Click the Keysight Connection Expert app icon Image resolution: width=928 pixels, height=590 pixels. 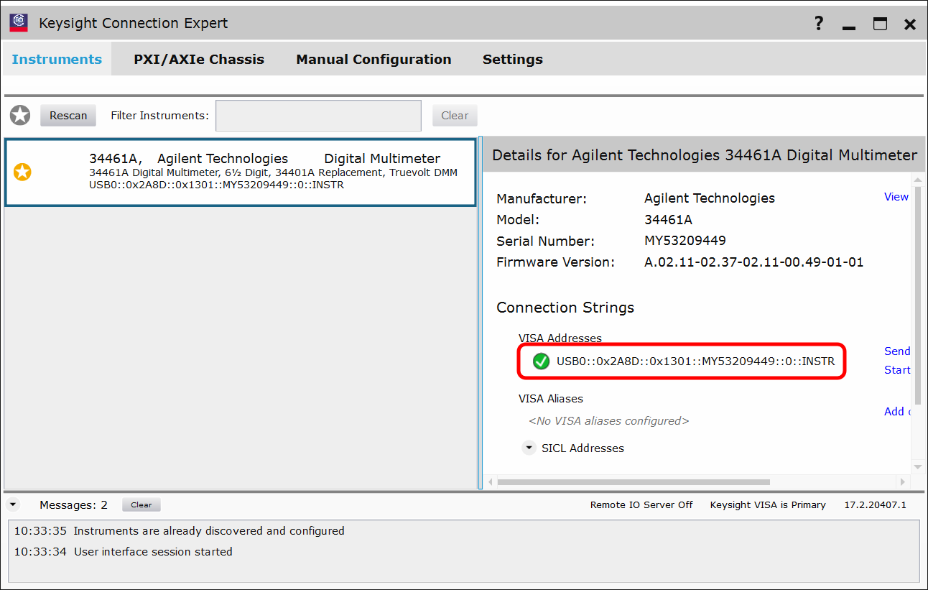(x=19, y=22)
